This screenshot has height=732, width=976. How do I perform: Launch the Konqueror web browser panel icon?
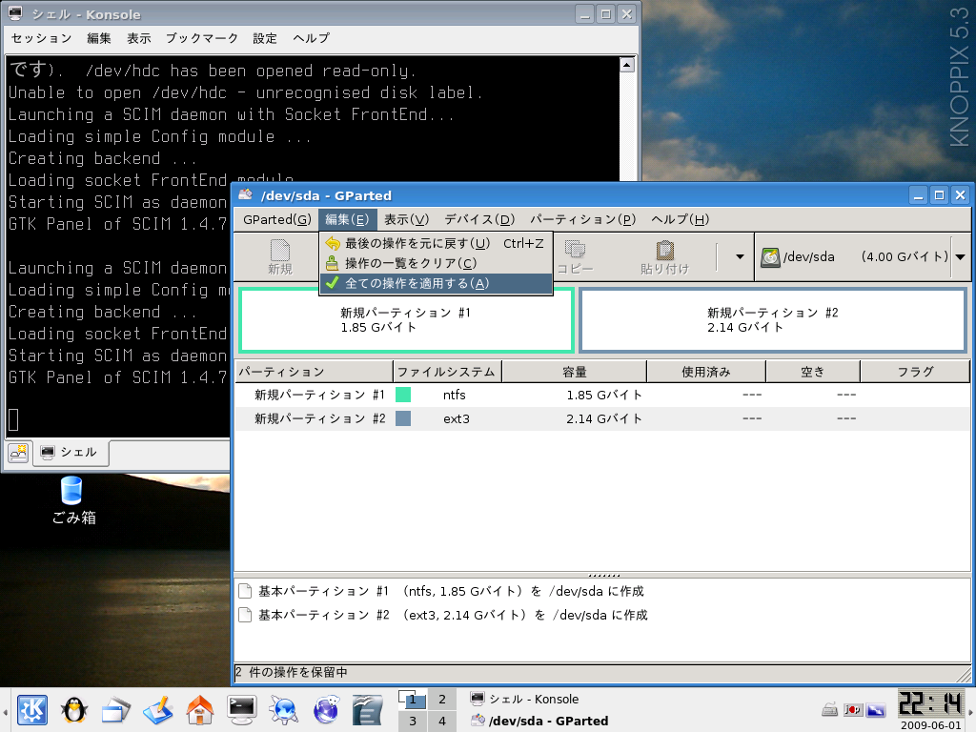284,710
